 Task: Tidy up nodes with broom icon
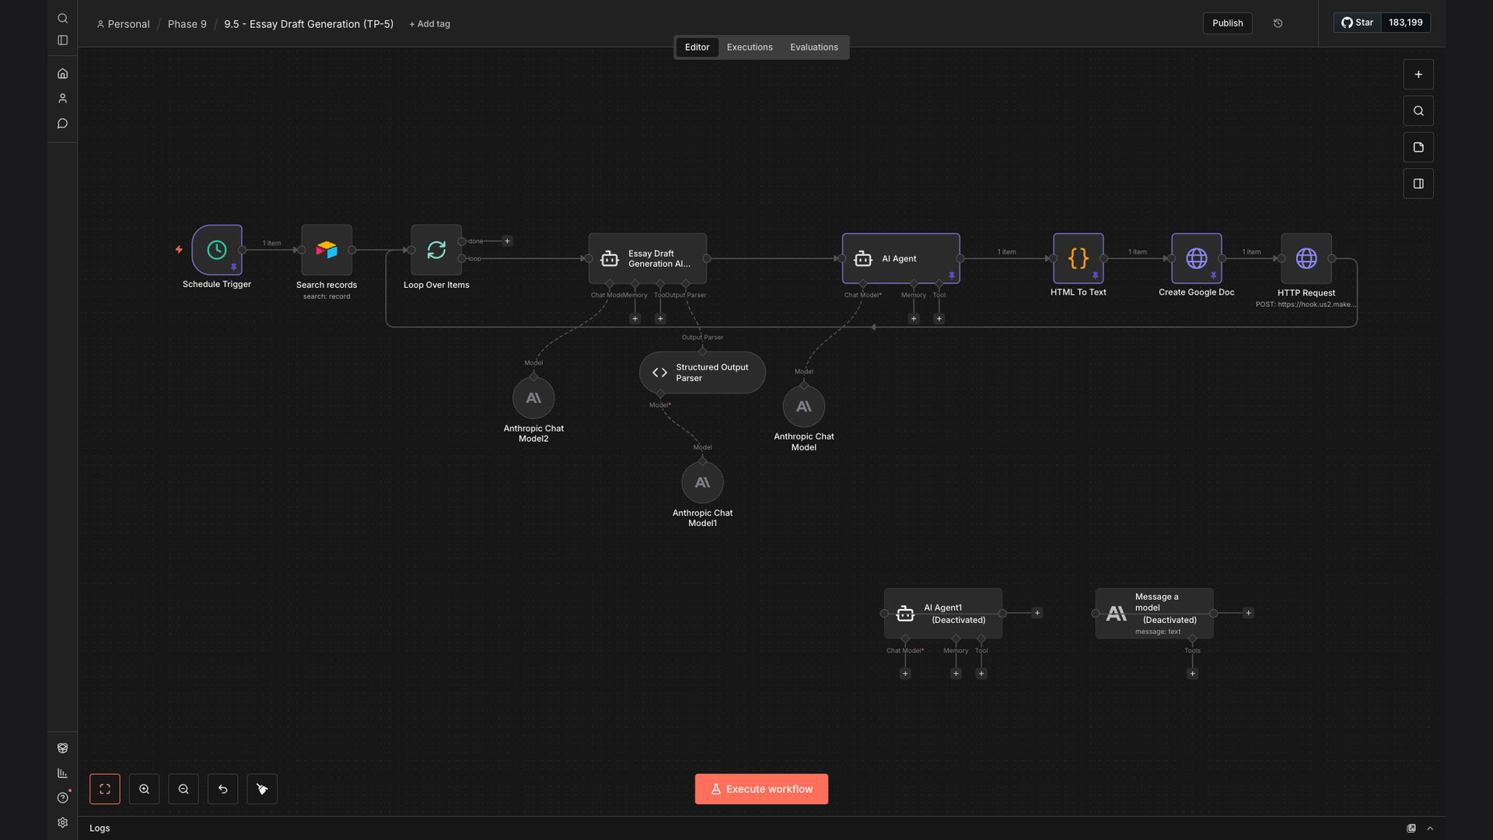click(262, 789)
